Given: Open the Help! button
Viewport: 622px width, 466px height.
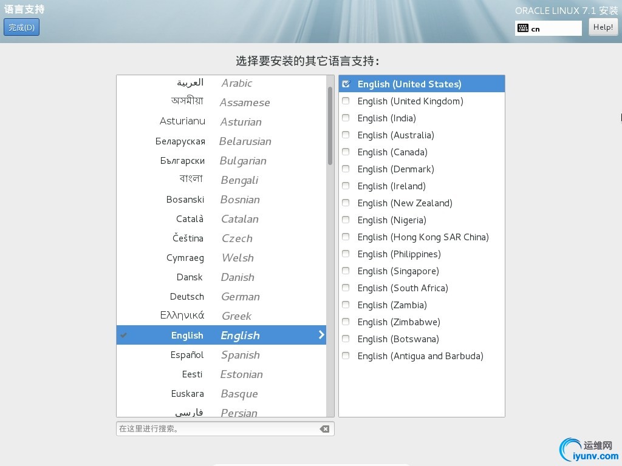Looking at the screenshot, I should click(603, 27).
